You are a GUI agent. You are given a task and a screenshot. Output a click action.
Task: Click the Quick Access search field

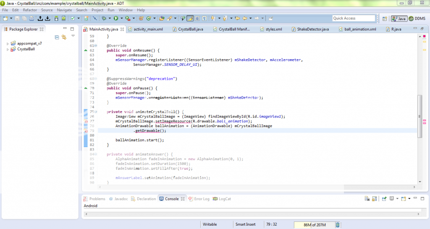pos(353,18)
